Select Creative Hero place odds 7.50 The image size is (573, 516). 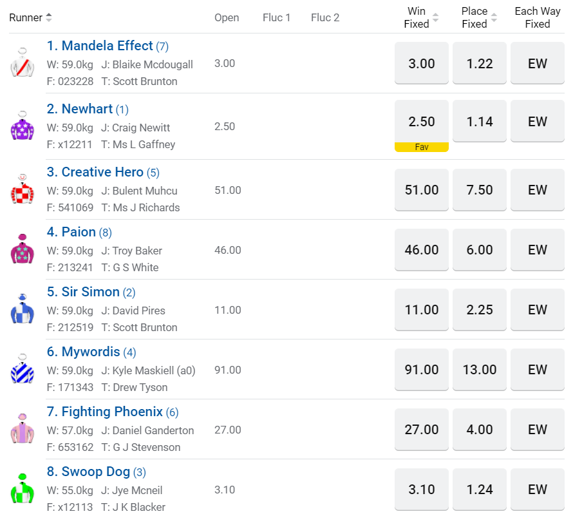[480, 190]
